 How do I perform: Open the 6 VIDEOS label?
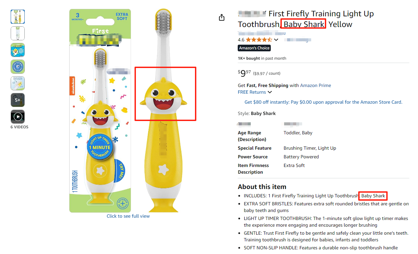pyautogui.click(x=19, y=127)
